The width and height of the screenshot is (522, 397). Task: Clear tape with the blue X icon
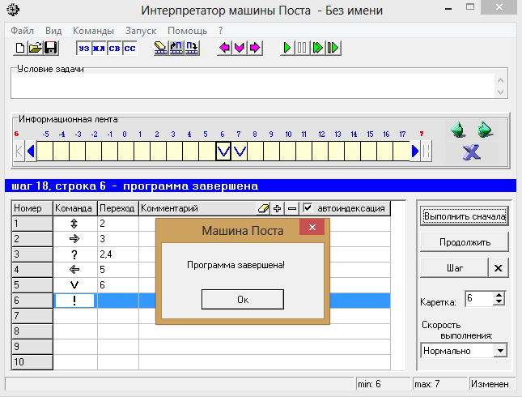(x=471, y=152)
